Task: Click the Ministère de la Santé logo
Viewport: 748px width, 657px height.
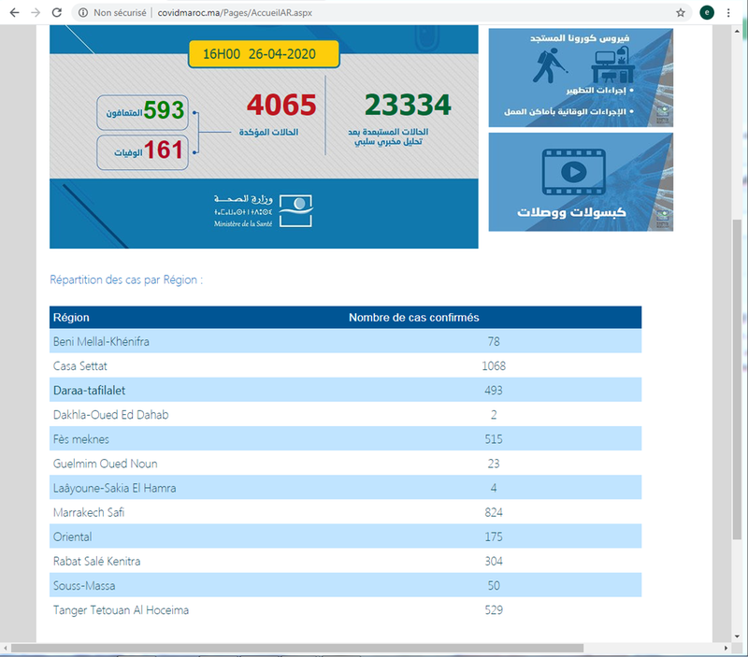Action: coord(299,210)
